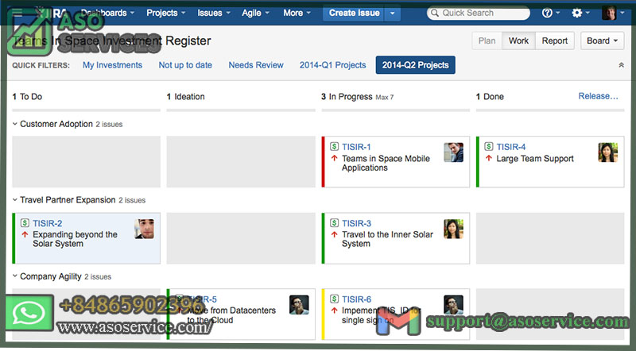Open issue TISIR-3 link
Viewport: 636px width, 351px height.
[x=356, y=223]
